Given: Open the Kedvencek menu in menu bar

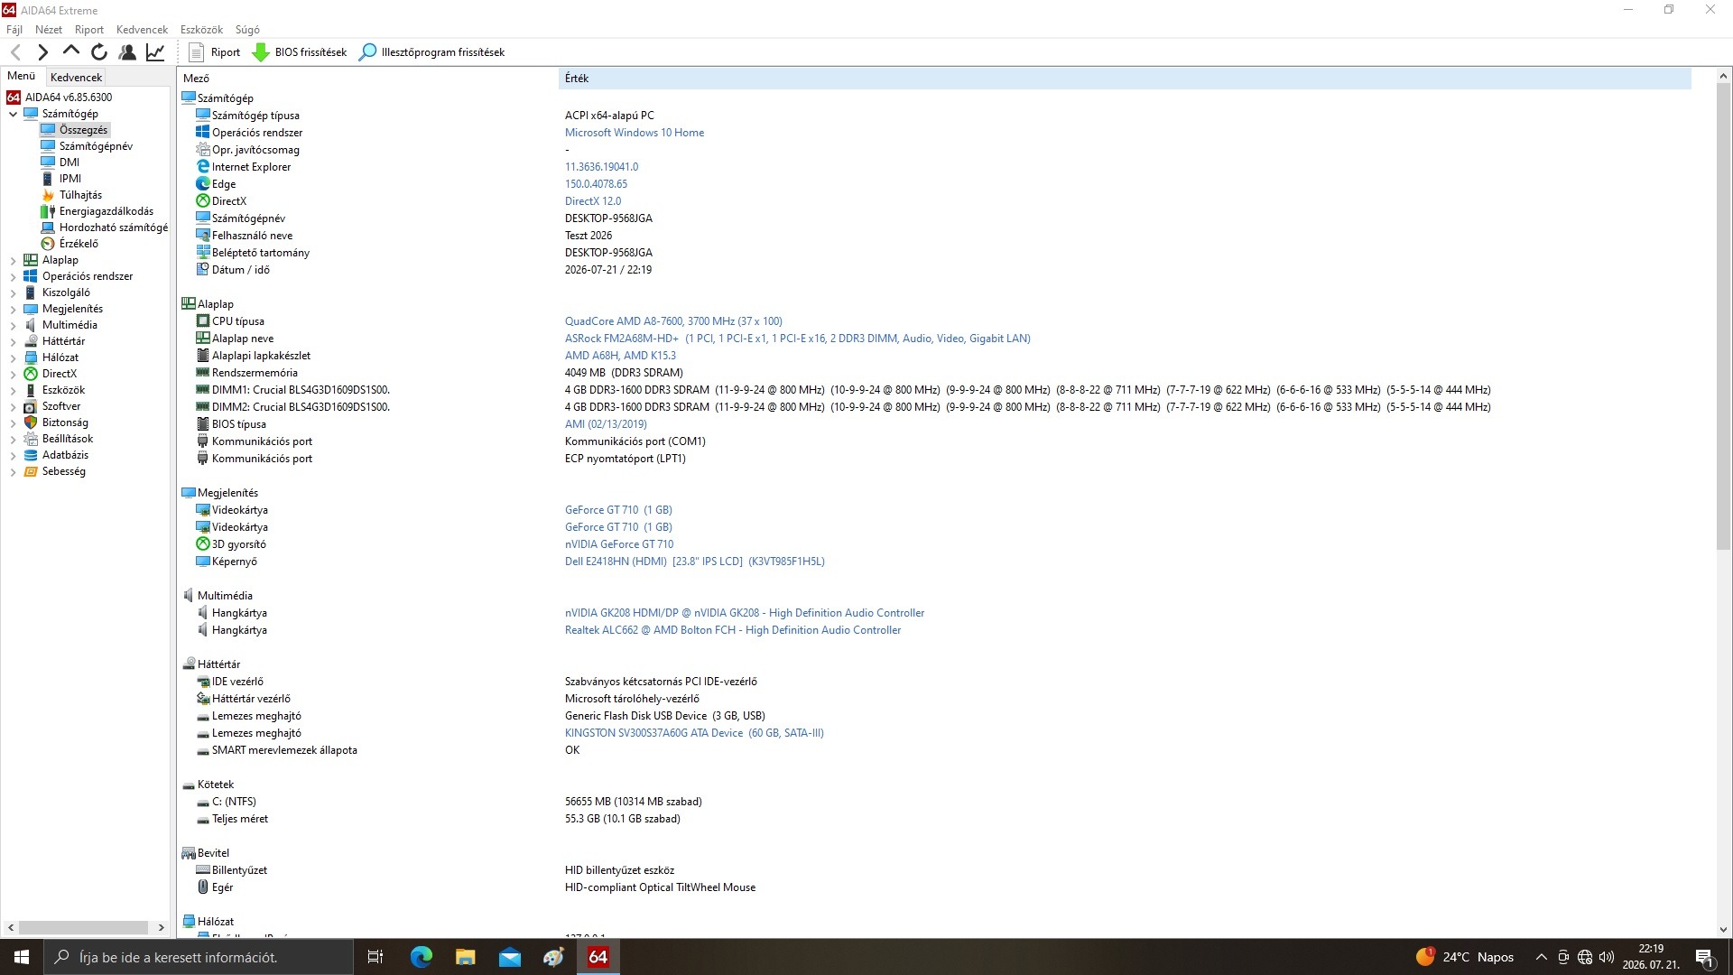Looking at the screenshot, I should point(142,30).
